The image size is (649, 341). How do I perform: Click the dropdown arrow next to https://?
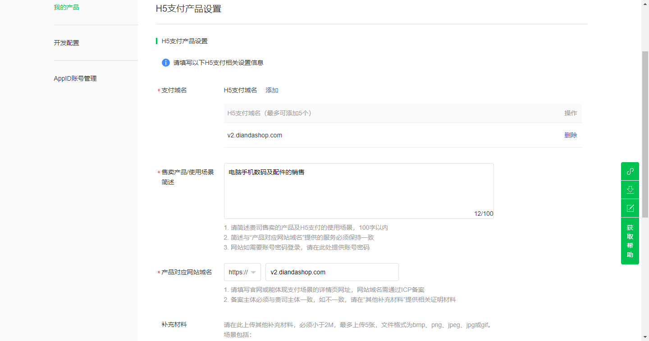(253, 273)
